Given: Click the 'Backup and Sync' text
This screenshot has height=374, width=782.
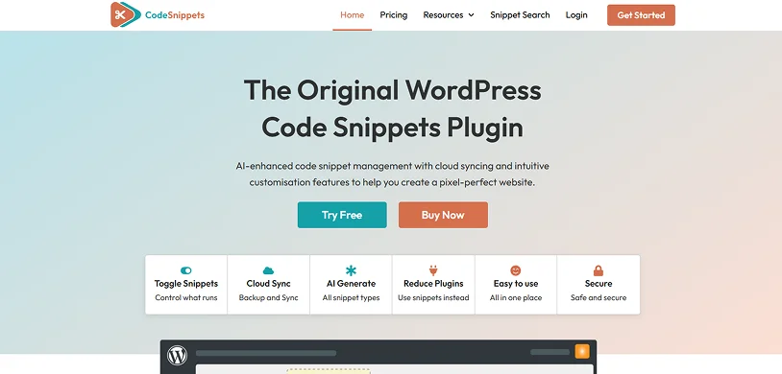Looking at the screenshot, I should [x=268, y=298].
